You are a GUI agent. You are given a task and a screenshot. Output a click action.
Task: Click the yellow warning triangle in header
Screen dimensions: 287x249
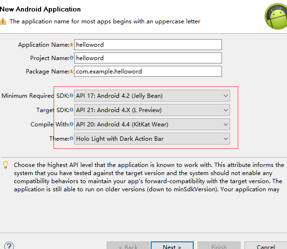point(3,21)
